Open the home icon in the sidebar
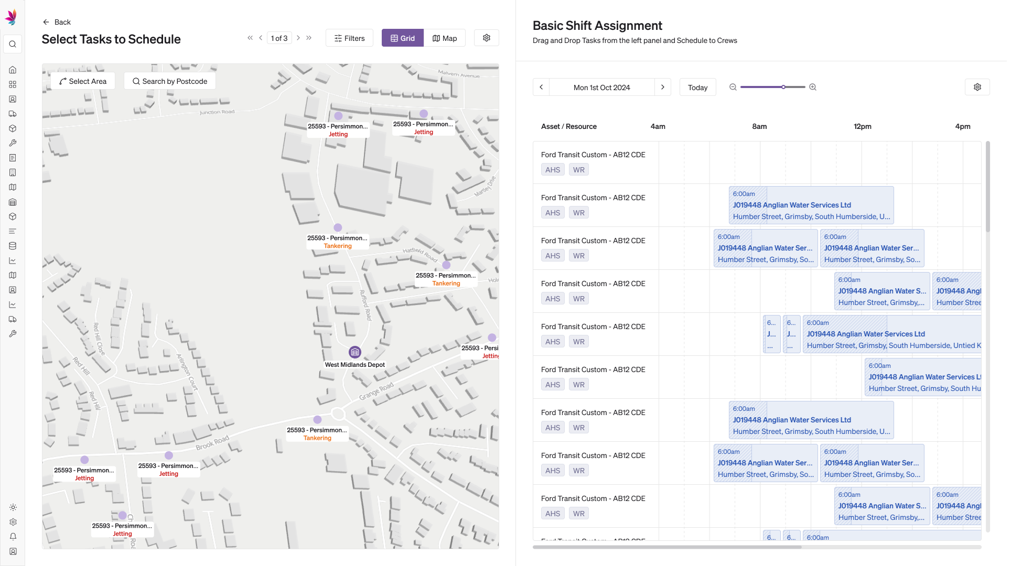 [13, 70]
